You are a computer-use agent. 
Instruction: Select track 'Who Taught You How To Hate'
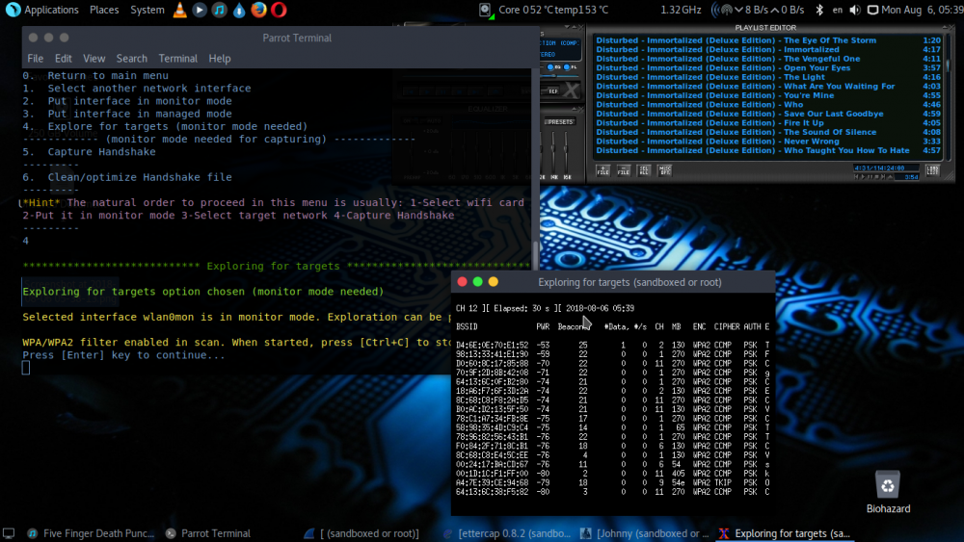click(x=768, y=150)
